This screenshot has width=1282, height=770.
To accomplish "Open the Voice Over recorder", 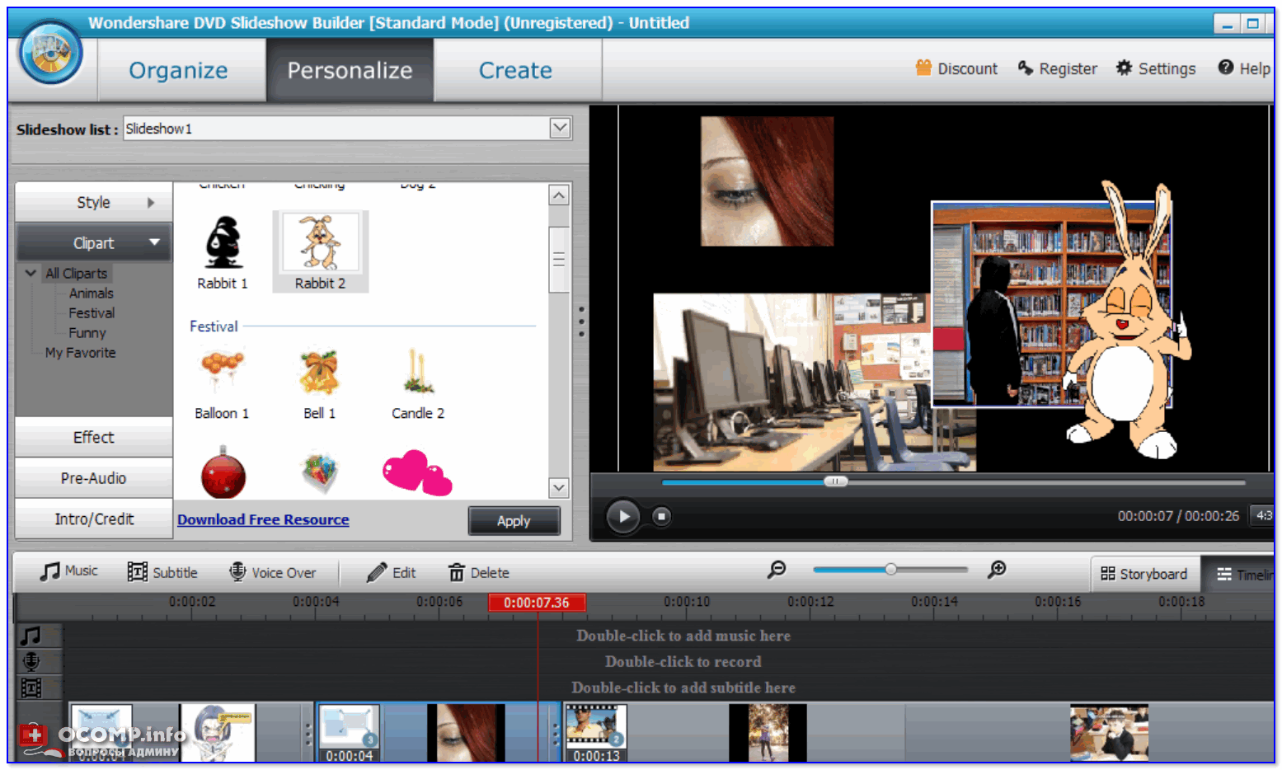I will pos(273,572).
